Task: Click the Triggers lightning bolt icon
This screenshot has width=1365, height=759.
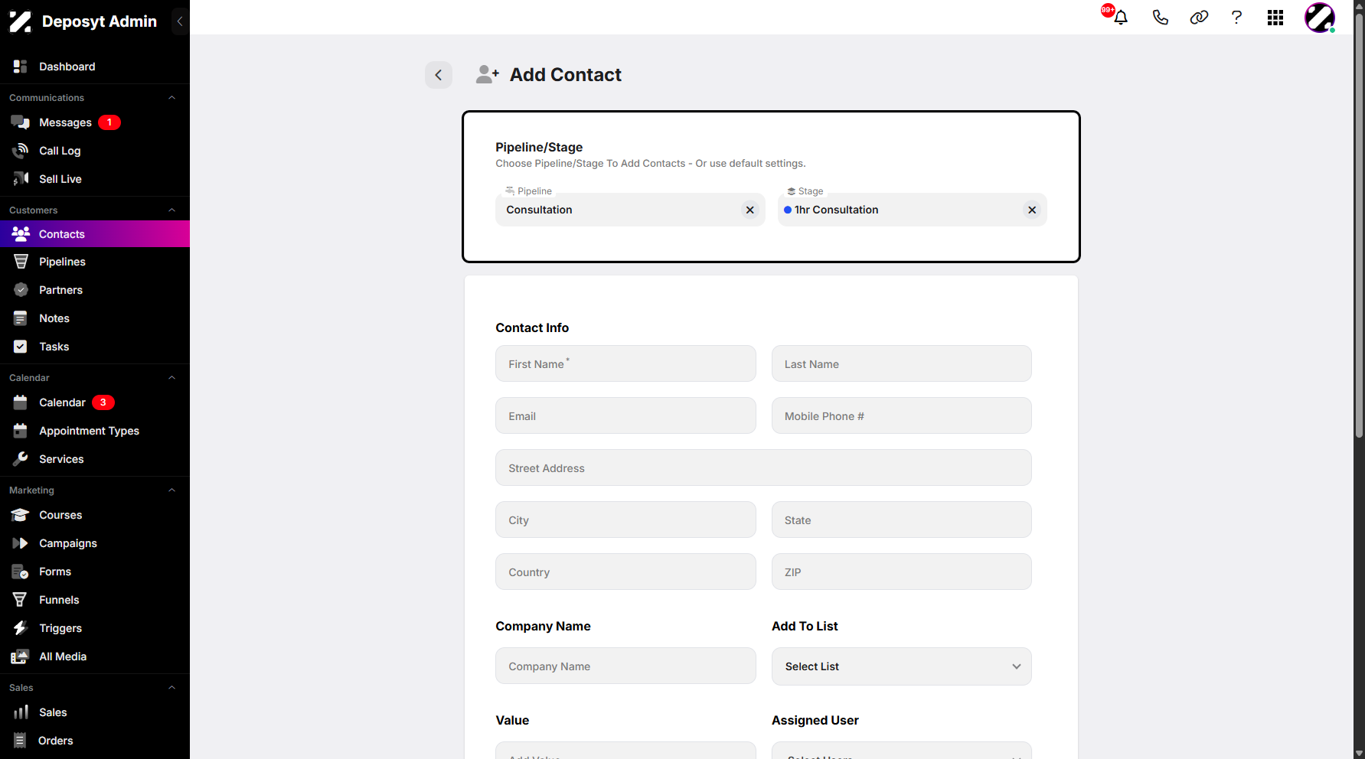Action: coord(21,628)
